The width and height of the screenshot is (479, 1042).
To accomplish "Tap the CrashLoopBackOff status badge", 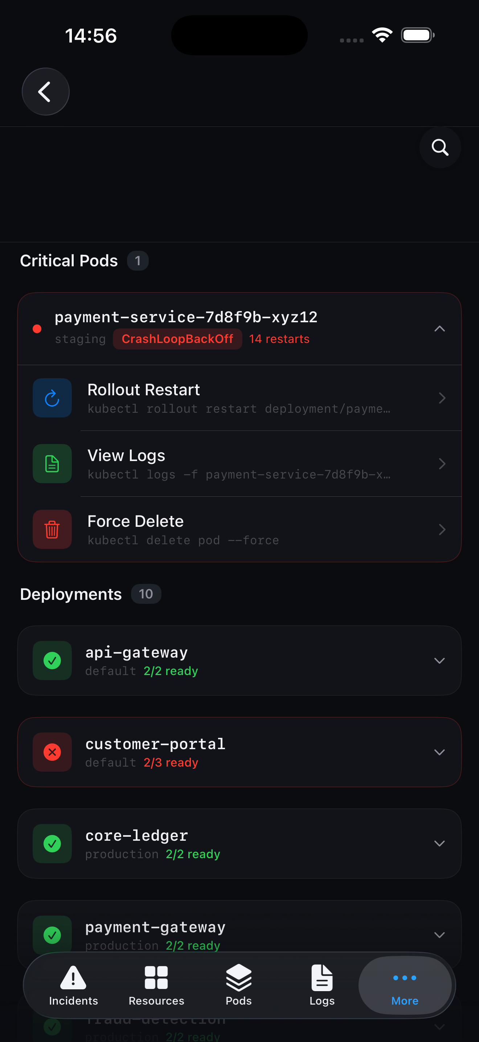I will (x=177, y=339).
